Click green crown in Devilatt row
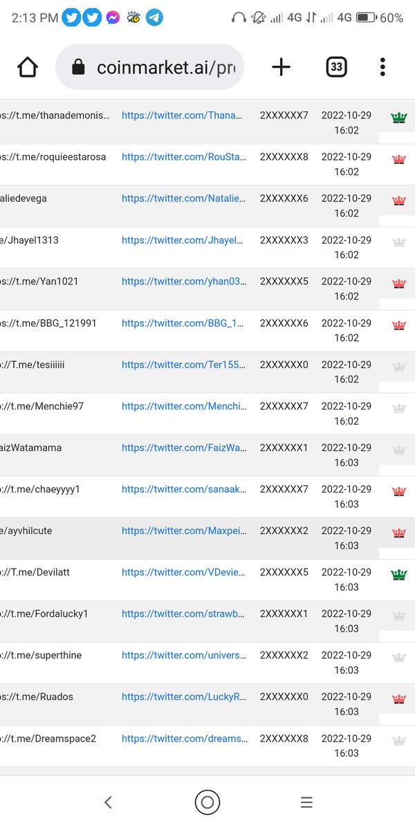The height and width of the screenshot is (830, 415). [399, 574]
